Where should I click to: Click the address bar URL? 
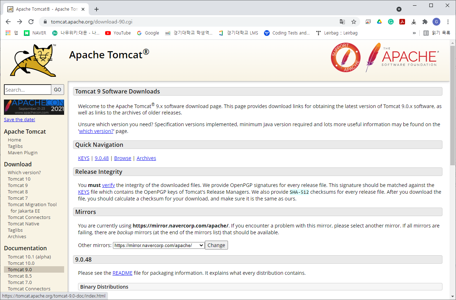(92, 22)
